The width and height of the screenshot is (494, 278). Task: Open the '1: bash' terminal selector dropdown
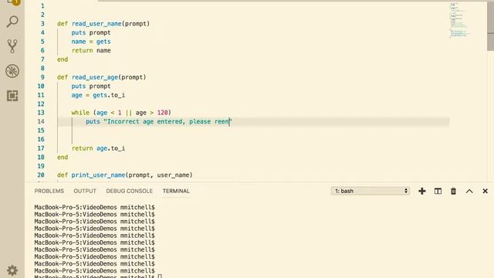pyautogui.click(x=370, y=191)
